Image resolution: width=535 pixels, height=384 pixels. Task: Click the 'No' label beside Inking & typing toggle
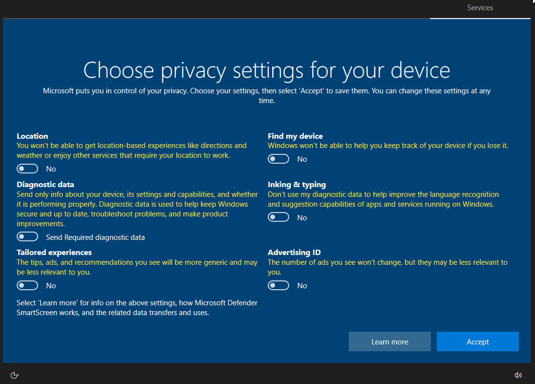coord(302,217)
